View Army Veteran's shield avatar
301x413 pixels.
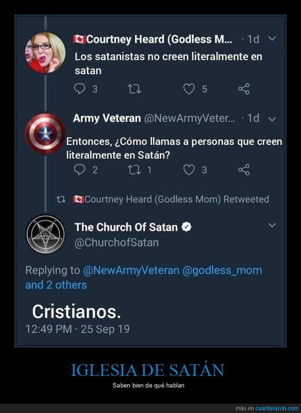45,134
